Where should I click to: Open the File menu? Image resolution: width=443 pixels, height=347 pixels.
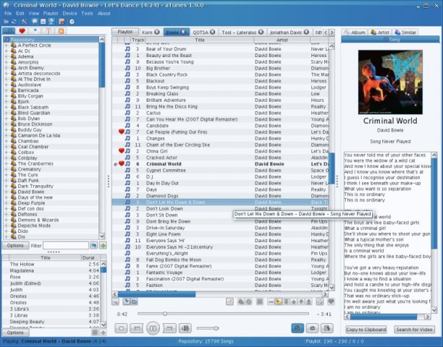8,13
